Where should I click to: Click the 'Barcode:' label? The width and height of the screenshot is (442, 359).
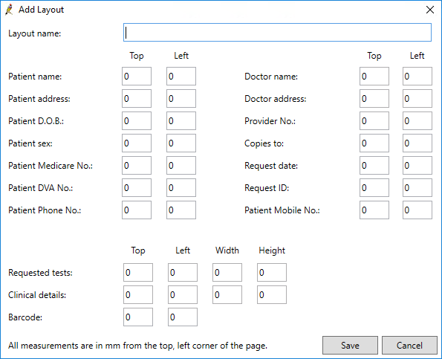(x=25, y=317)
